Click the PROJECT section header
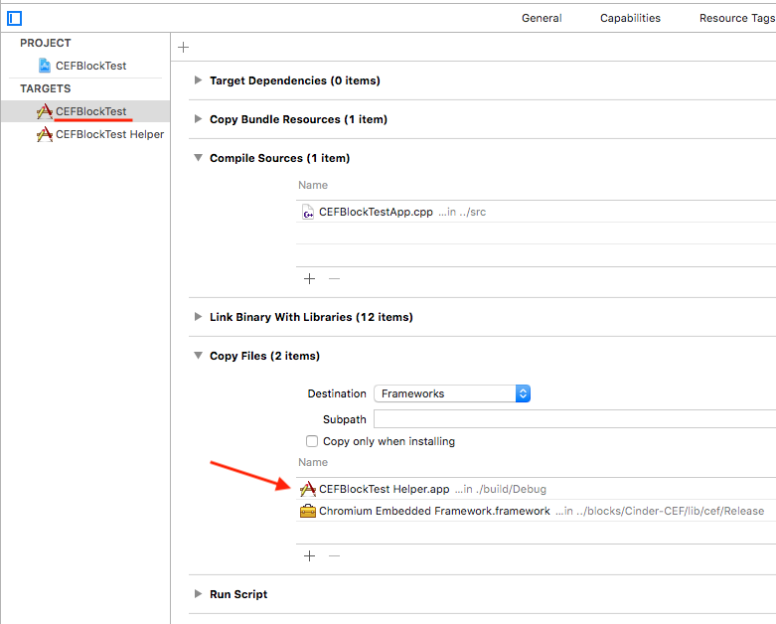The width and height of the screenshot is (776, 624). (46, 43)
